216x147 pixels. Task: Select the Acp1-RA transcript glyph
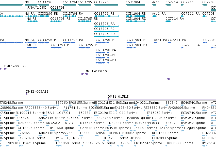(x=155, y=16)
